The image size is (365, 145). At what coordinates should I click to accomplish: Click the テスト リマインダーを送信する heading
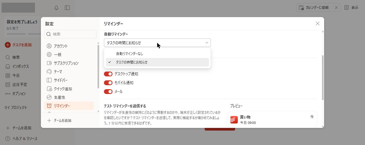[x=125, y=106]
